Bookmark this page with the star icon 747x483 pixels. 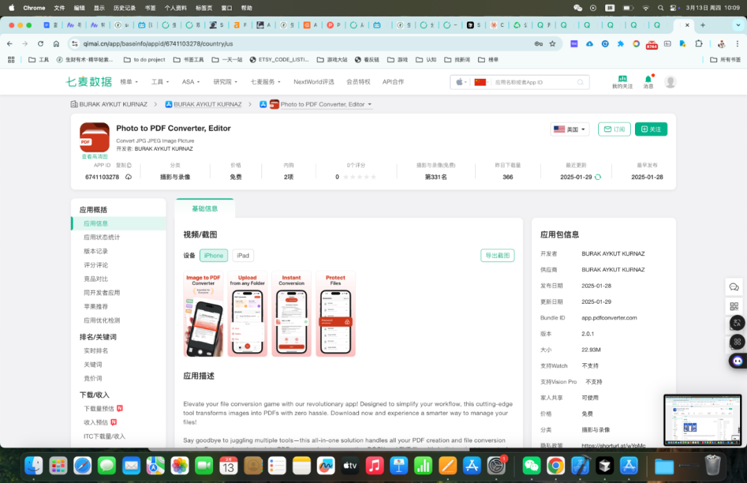553,44
